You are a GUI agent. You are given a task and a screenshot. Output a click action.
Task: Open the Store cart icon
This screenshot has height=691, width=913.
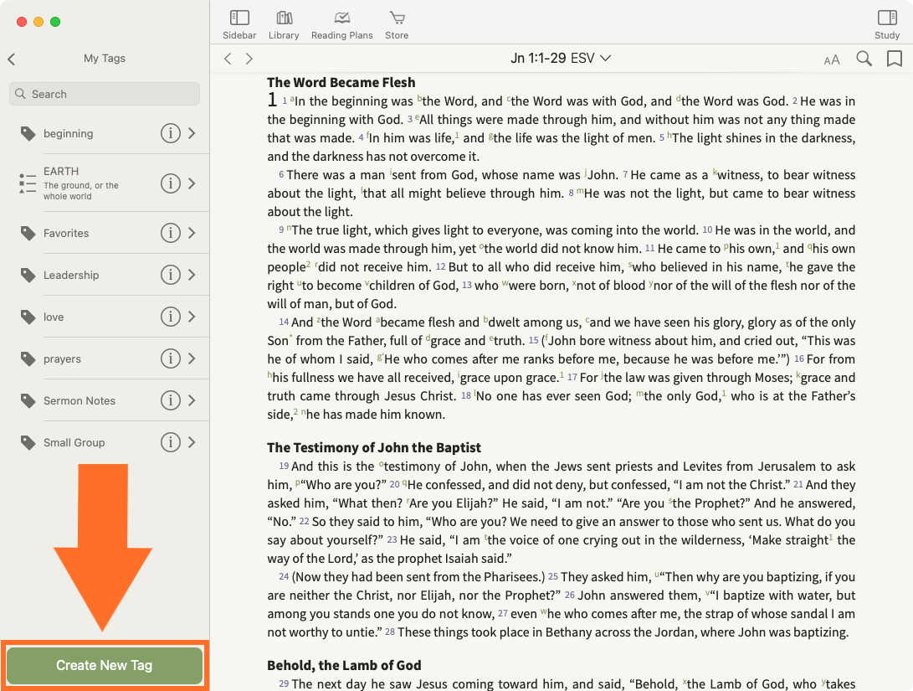398,18
